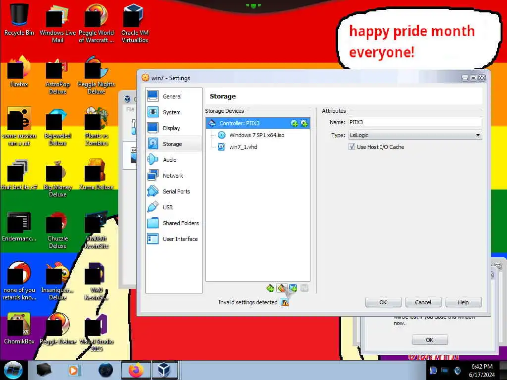Image resolution: width=507 pixels, height=380 pixels.
Task: Open the Peggle World of Warcraft icon
Action: [x=96, y=23]
